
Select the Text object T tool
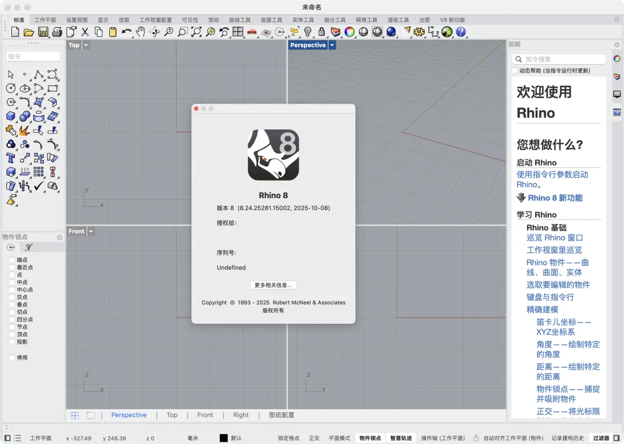coord(11,158)
